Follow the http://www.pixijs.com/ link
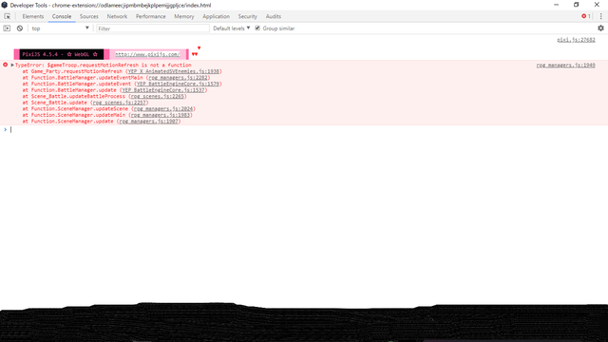 click(147, 54)
